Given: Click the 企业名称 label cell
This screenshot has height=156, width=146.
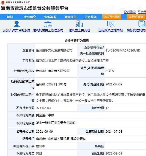Looking at the screenshot, I should tap(21, 50).
